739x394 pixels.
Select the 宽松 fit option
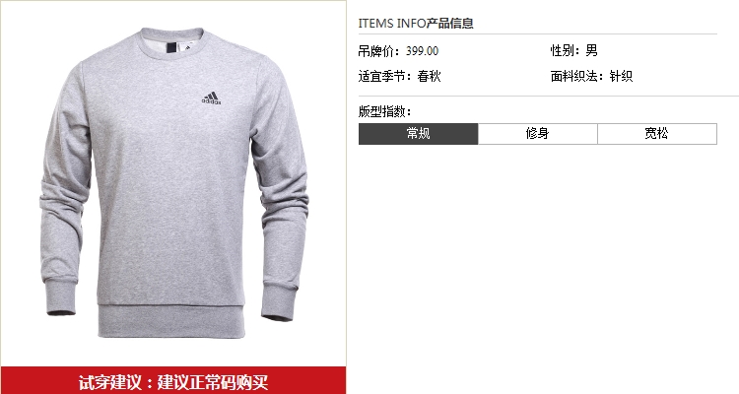(x=657, y=134)
